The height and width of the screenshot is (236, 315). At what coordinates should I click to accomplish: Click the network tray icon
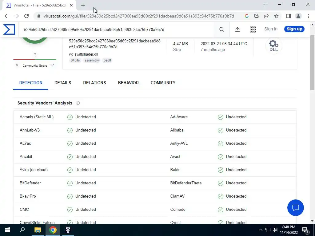268,230
